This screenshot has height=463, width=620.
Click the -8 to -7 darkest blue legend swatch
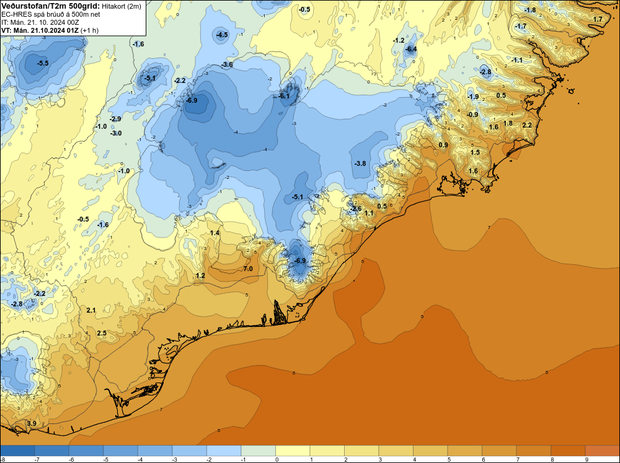click(18, 451)
